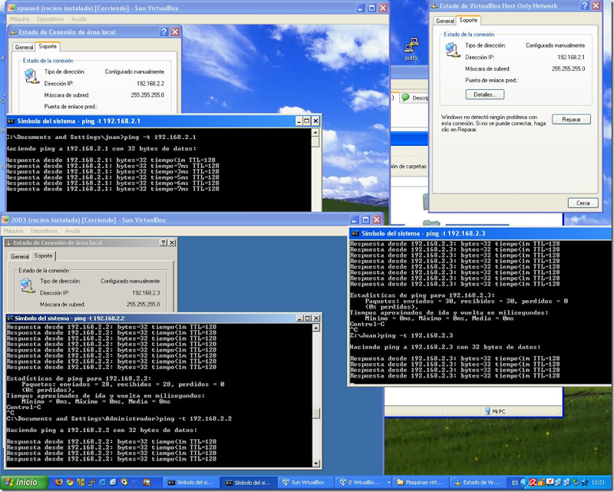Switch to 'Estado de Vir...' taskbar button
Image resolution: width=614 pixels, height=492 pixels.
[x=478, y=483]
